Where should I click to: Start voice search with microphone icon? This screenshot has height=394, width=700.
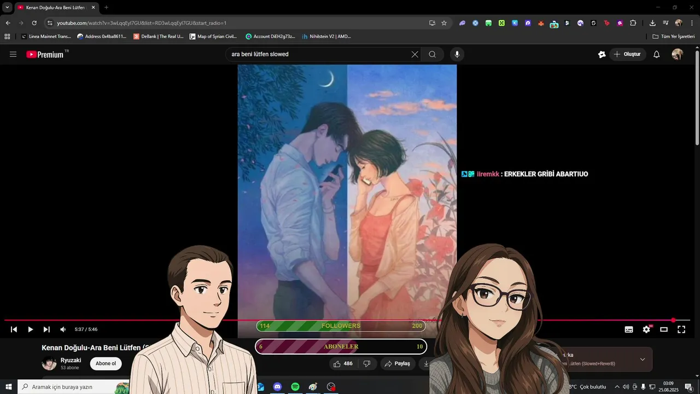click(x=457, y=54)
